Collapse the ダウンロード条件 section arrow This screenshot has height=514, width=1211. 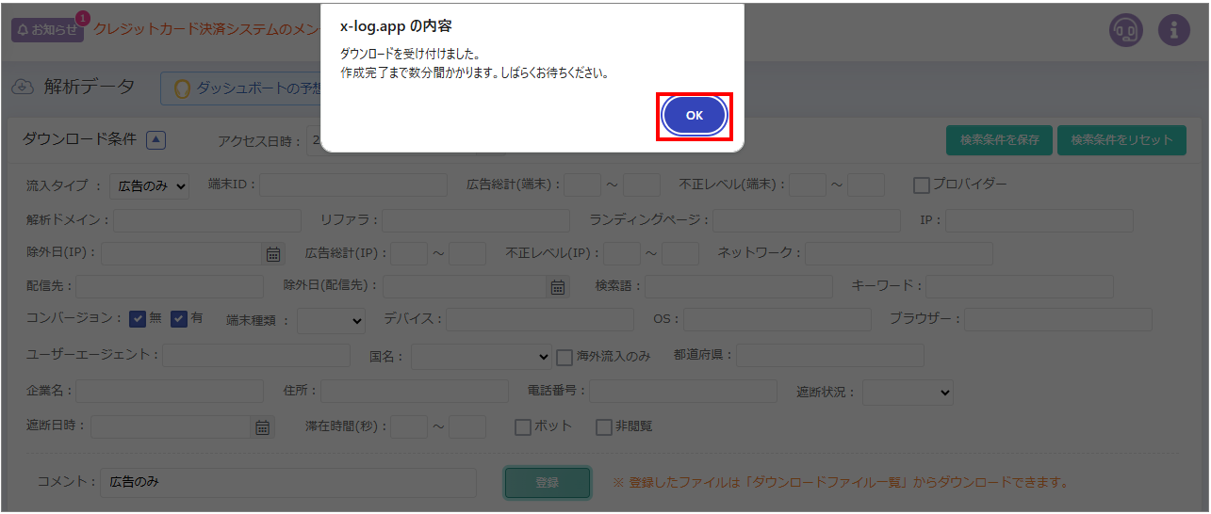click(156, 140)
